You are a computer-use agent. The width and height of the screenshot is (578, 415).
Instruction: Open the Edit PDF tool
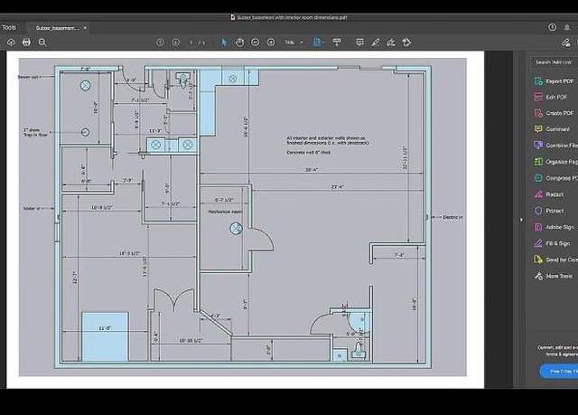pos(552,97)
